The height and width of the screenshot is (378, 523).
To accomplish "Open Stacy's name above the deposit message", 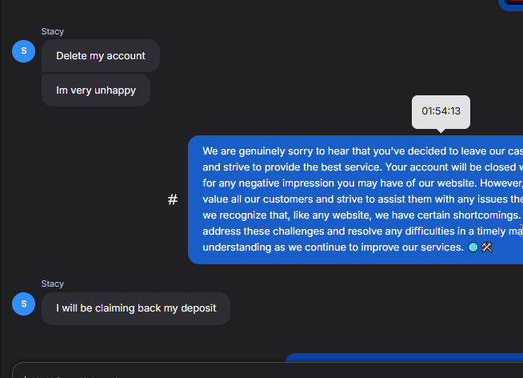I will (x=53, y=283).
